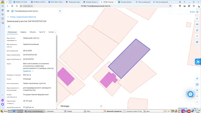Open the browser downloads icon

(x=198, y=6)
